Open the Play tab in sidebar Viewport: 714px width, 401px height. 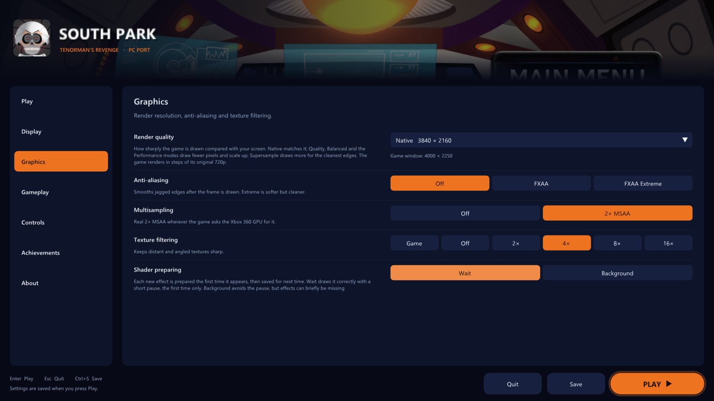61,101
